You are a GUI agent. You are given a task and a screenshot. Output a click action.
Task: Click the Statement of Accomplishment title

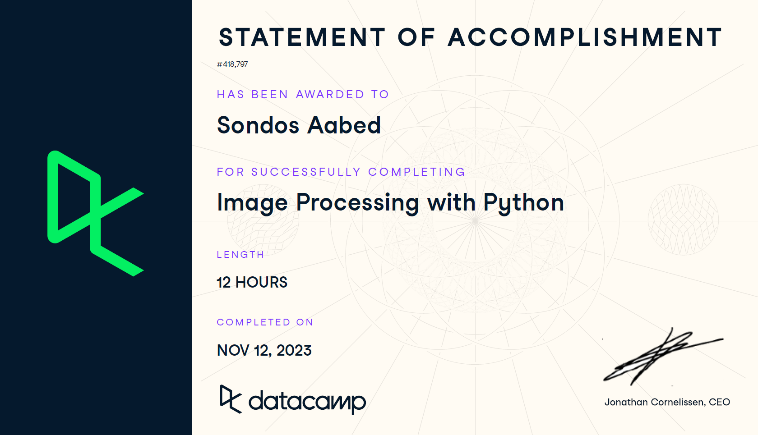click(471, 37)
